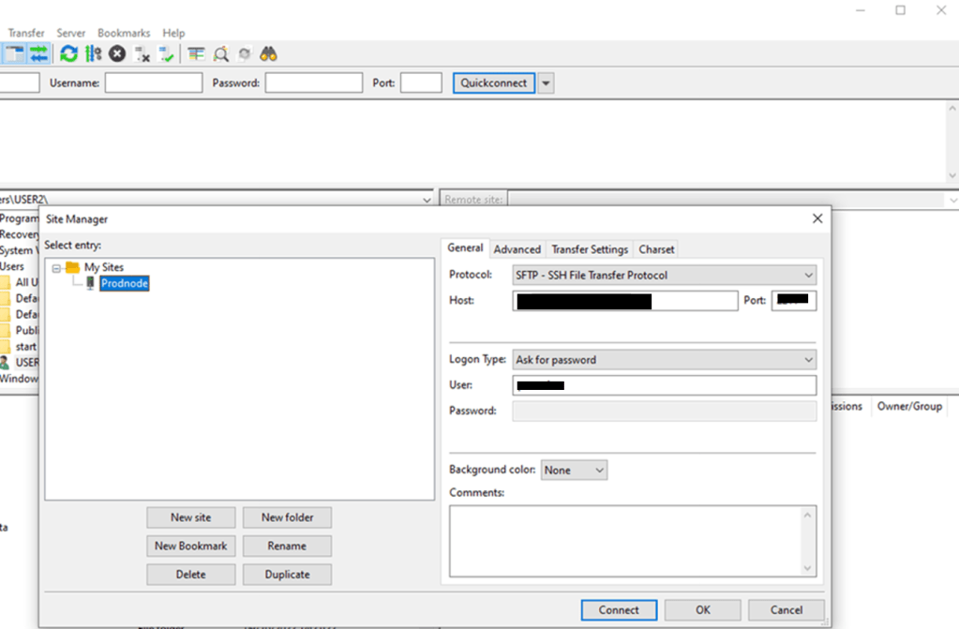Click the Refresh file lists toolbar icon
Screen dimensions: 959x629
tap(68, 54)
